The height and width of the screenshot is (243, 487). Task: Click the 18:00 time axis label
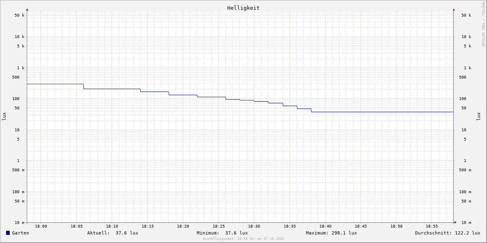tap(41, 226)
